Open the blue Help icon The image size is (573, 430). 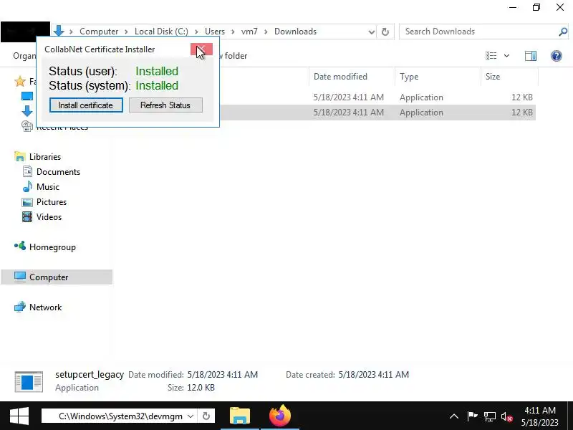(x=557, y=56)
